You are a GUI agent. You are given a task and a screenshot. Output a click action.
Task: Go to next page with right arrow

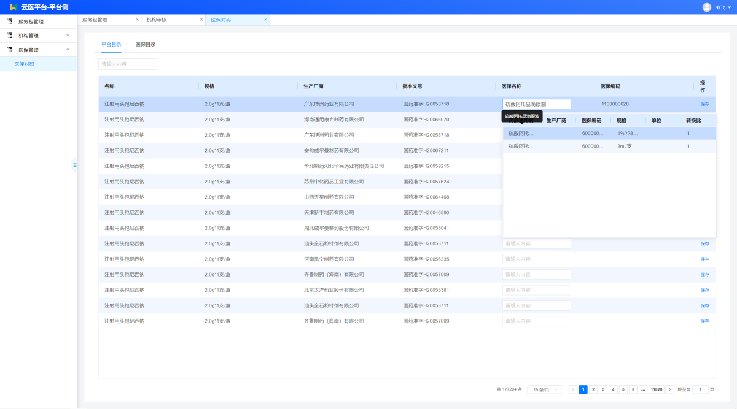tap(669, 389)
